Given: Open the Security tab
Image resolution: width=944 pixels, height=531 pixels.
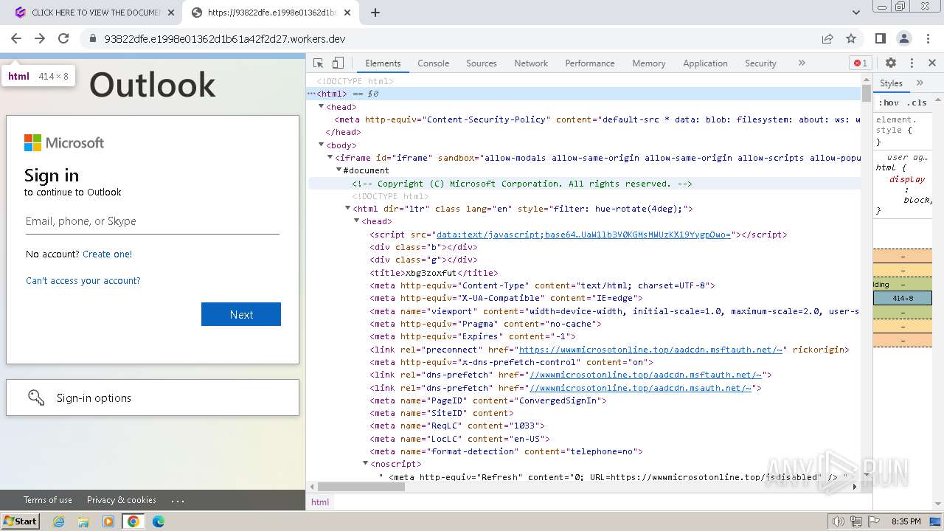Looking at the screenshot, I should 760,63.
